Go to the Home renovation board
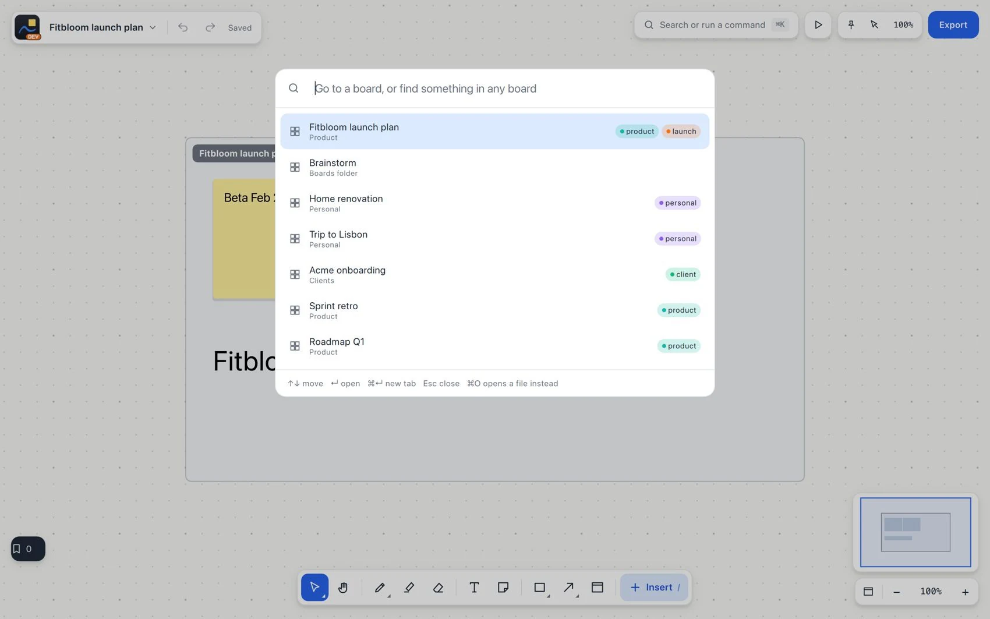Viewport: 990px width, 619px height. tap(495, 203)
